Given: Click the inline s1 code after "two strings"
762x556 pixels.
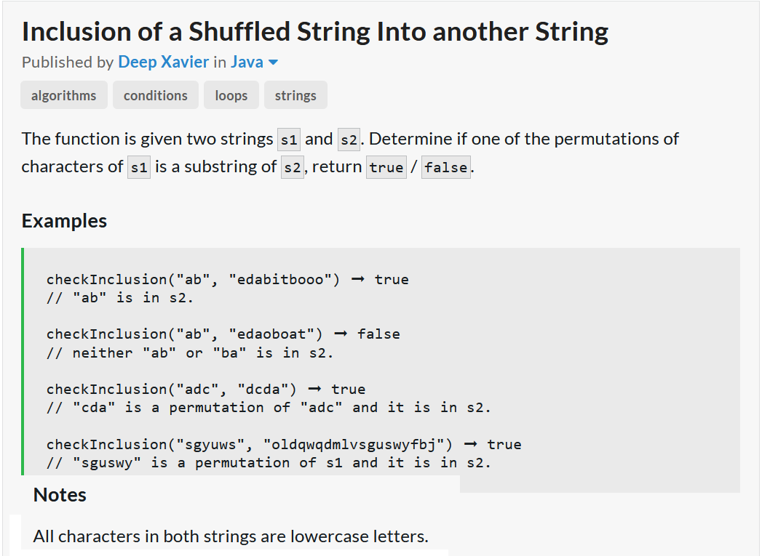Looking at the screenshot, I should point(287,140).
